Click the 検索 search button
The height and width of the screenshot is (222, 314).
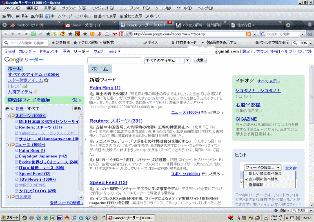[200, 60]
